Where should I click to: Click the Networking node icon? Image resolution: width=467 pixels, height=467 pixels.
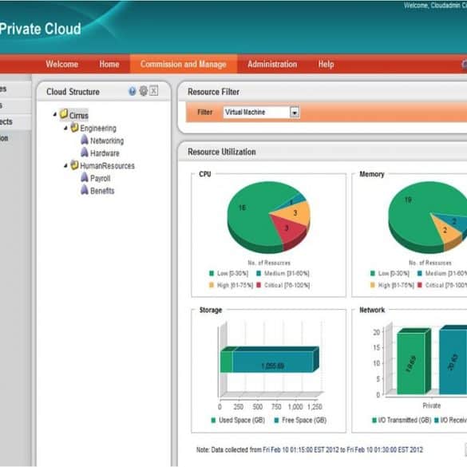[x=85, y=140]
